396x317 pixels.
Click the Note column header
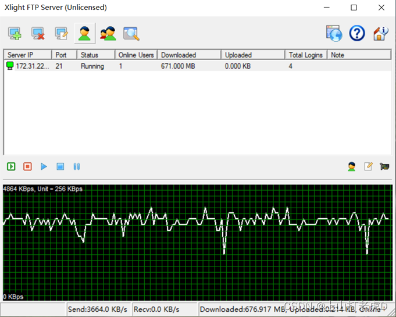(359, 55)
